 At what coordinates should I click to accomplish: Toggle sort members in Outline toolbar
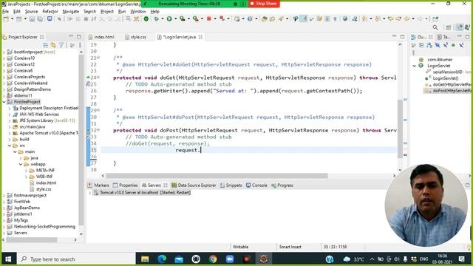coord(429,45)
